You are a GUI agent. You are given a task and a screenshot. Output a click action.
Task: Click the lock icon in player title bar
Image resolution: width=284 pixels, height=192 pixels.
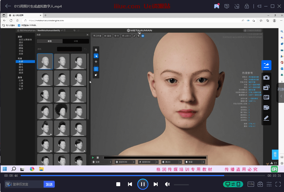coord(247,6)
